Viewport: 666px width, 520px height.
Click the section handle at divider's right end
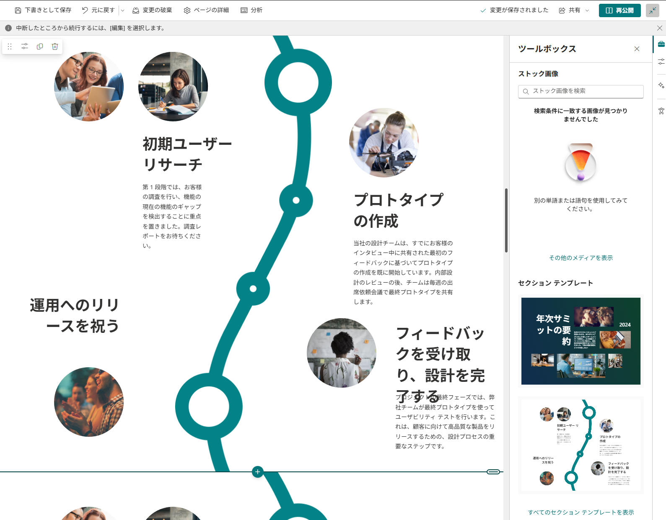coord(493,472)
